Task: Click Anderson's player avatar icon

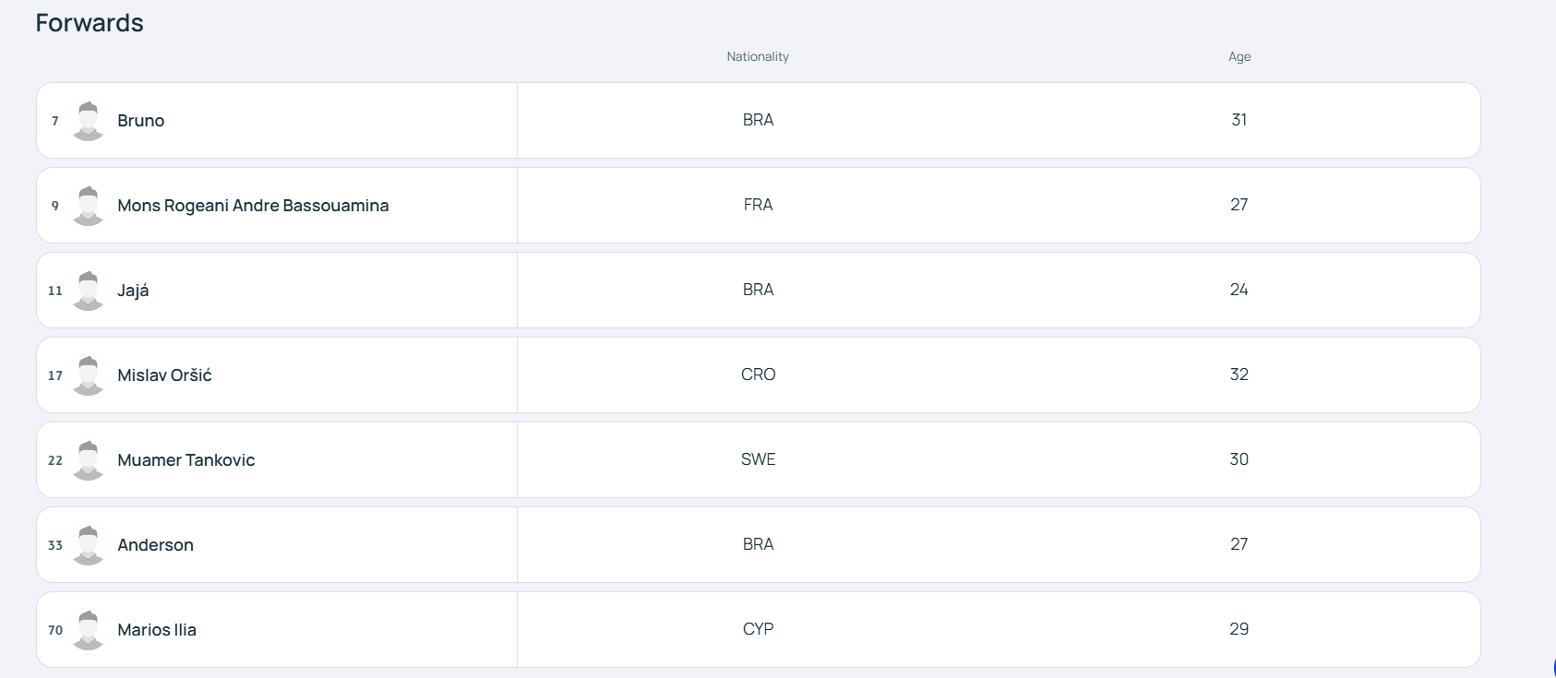Action: tap(89, 545)
